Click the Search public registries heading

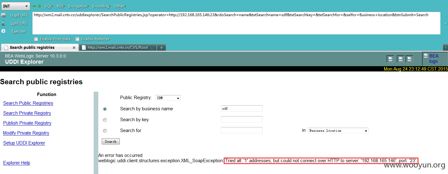(41, 82)
